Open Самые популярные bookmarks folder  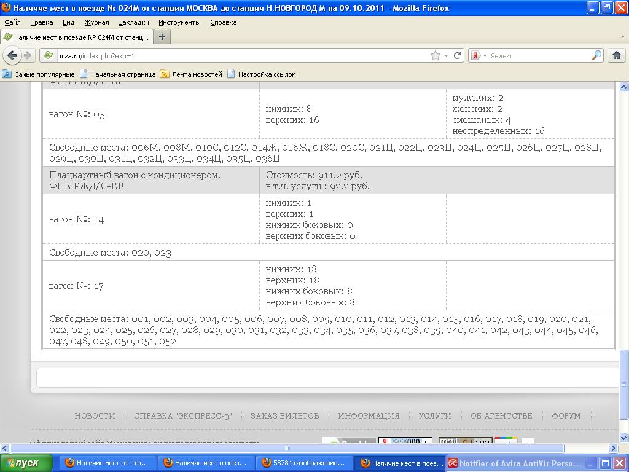38,74
